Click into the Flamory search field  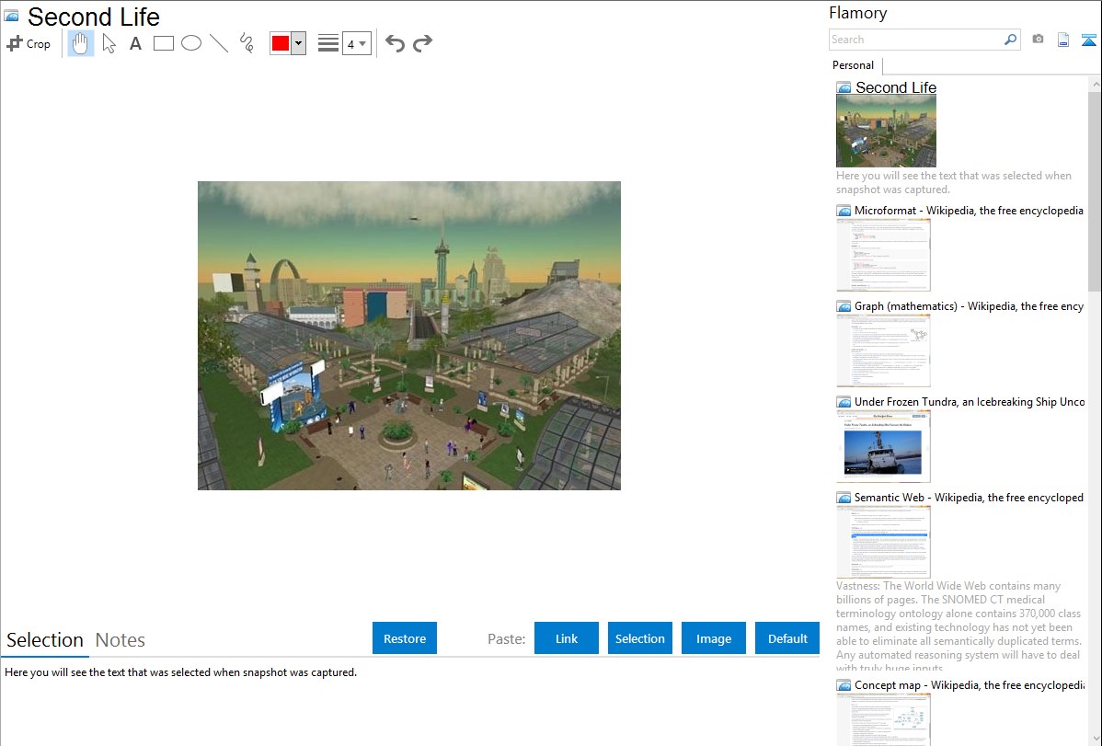pos(915,40)
